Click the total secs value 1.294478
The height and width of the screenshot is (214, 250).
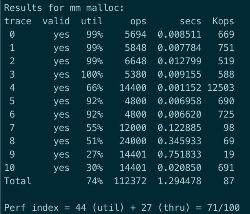[179, 181]
